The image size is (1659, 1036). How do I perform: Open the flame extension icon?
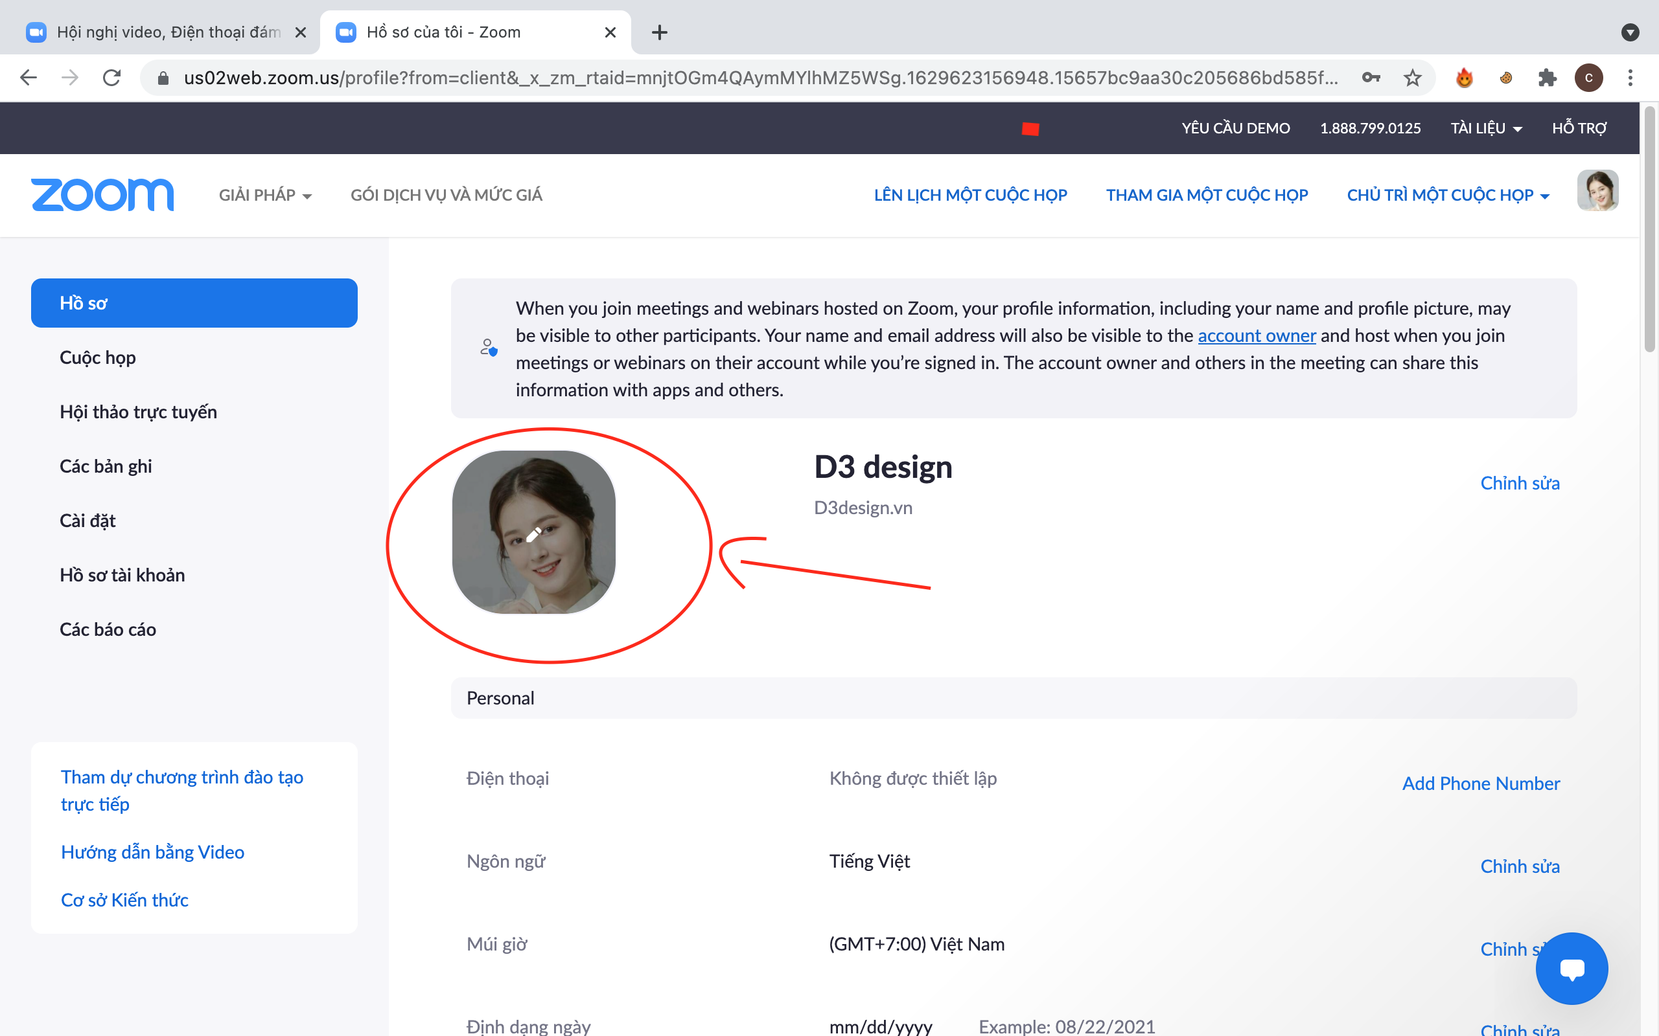coord(1465,78)
